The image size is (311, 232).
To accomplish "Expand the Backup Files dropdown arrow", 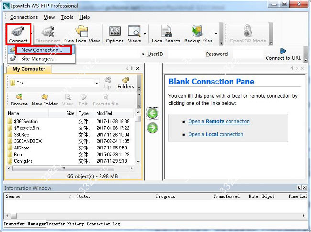I will point(215,34).
